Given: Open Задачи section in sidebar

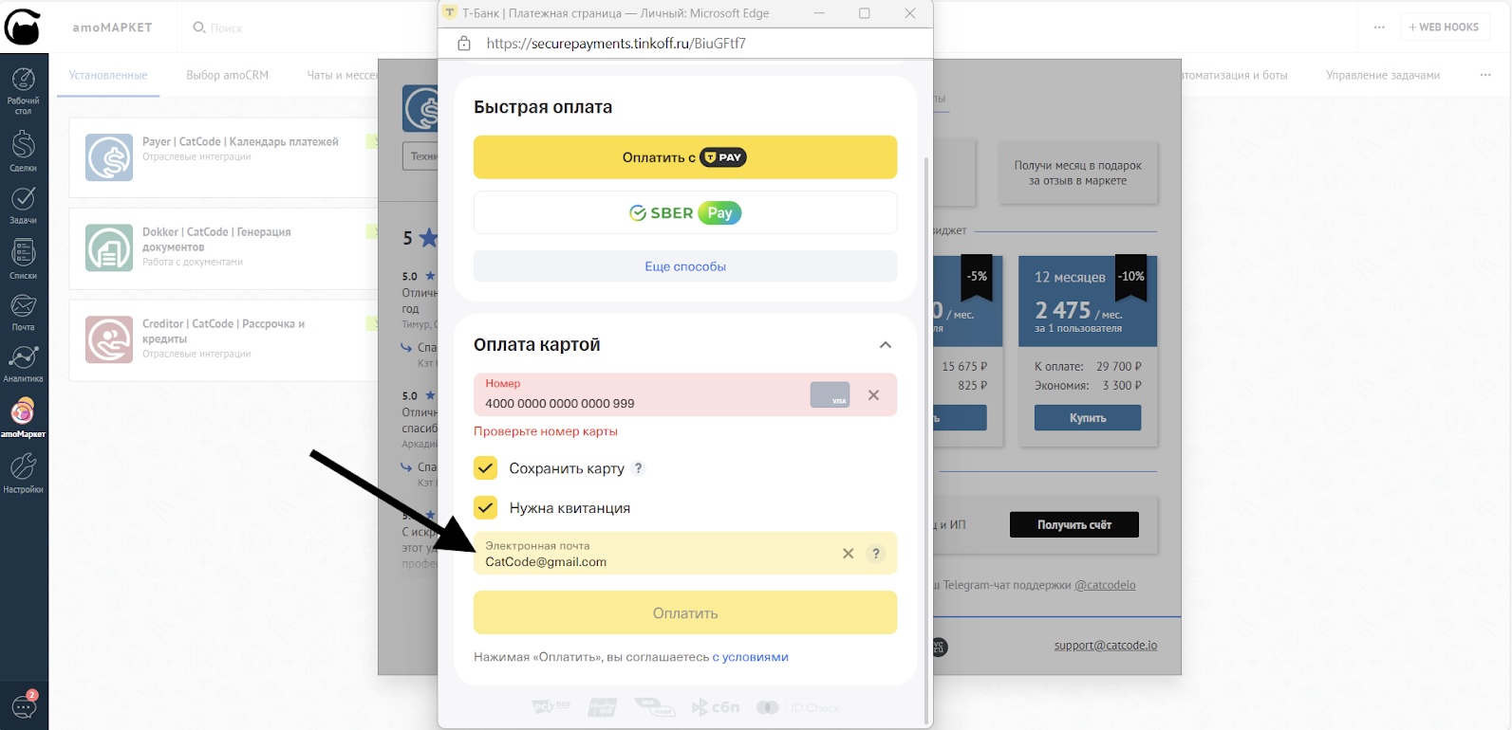Looking at the screenshot, I should (x=23, y=205).
